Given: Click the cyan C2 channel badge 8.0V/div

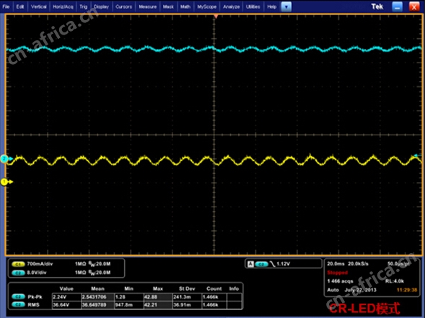Looking at the screenshot, I should [x=18, y=273].
